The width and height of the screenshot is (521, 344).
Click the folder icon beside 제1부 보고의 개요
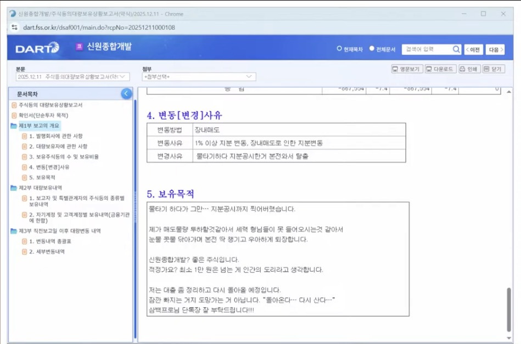[x=14, y=125]
